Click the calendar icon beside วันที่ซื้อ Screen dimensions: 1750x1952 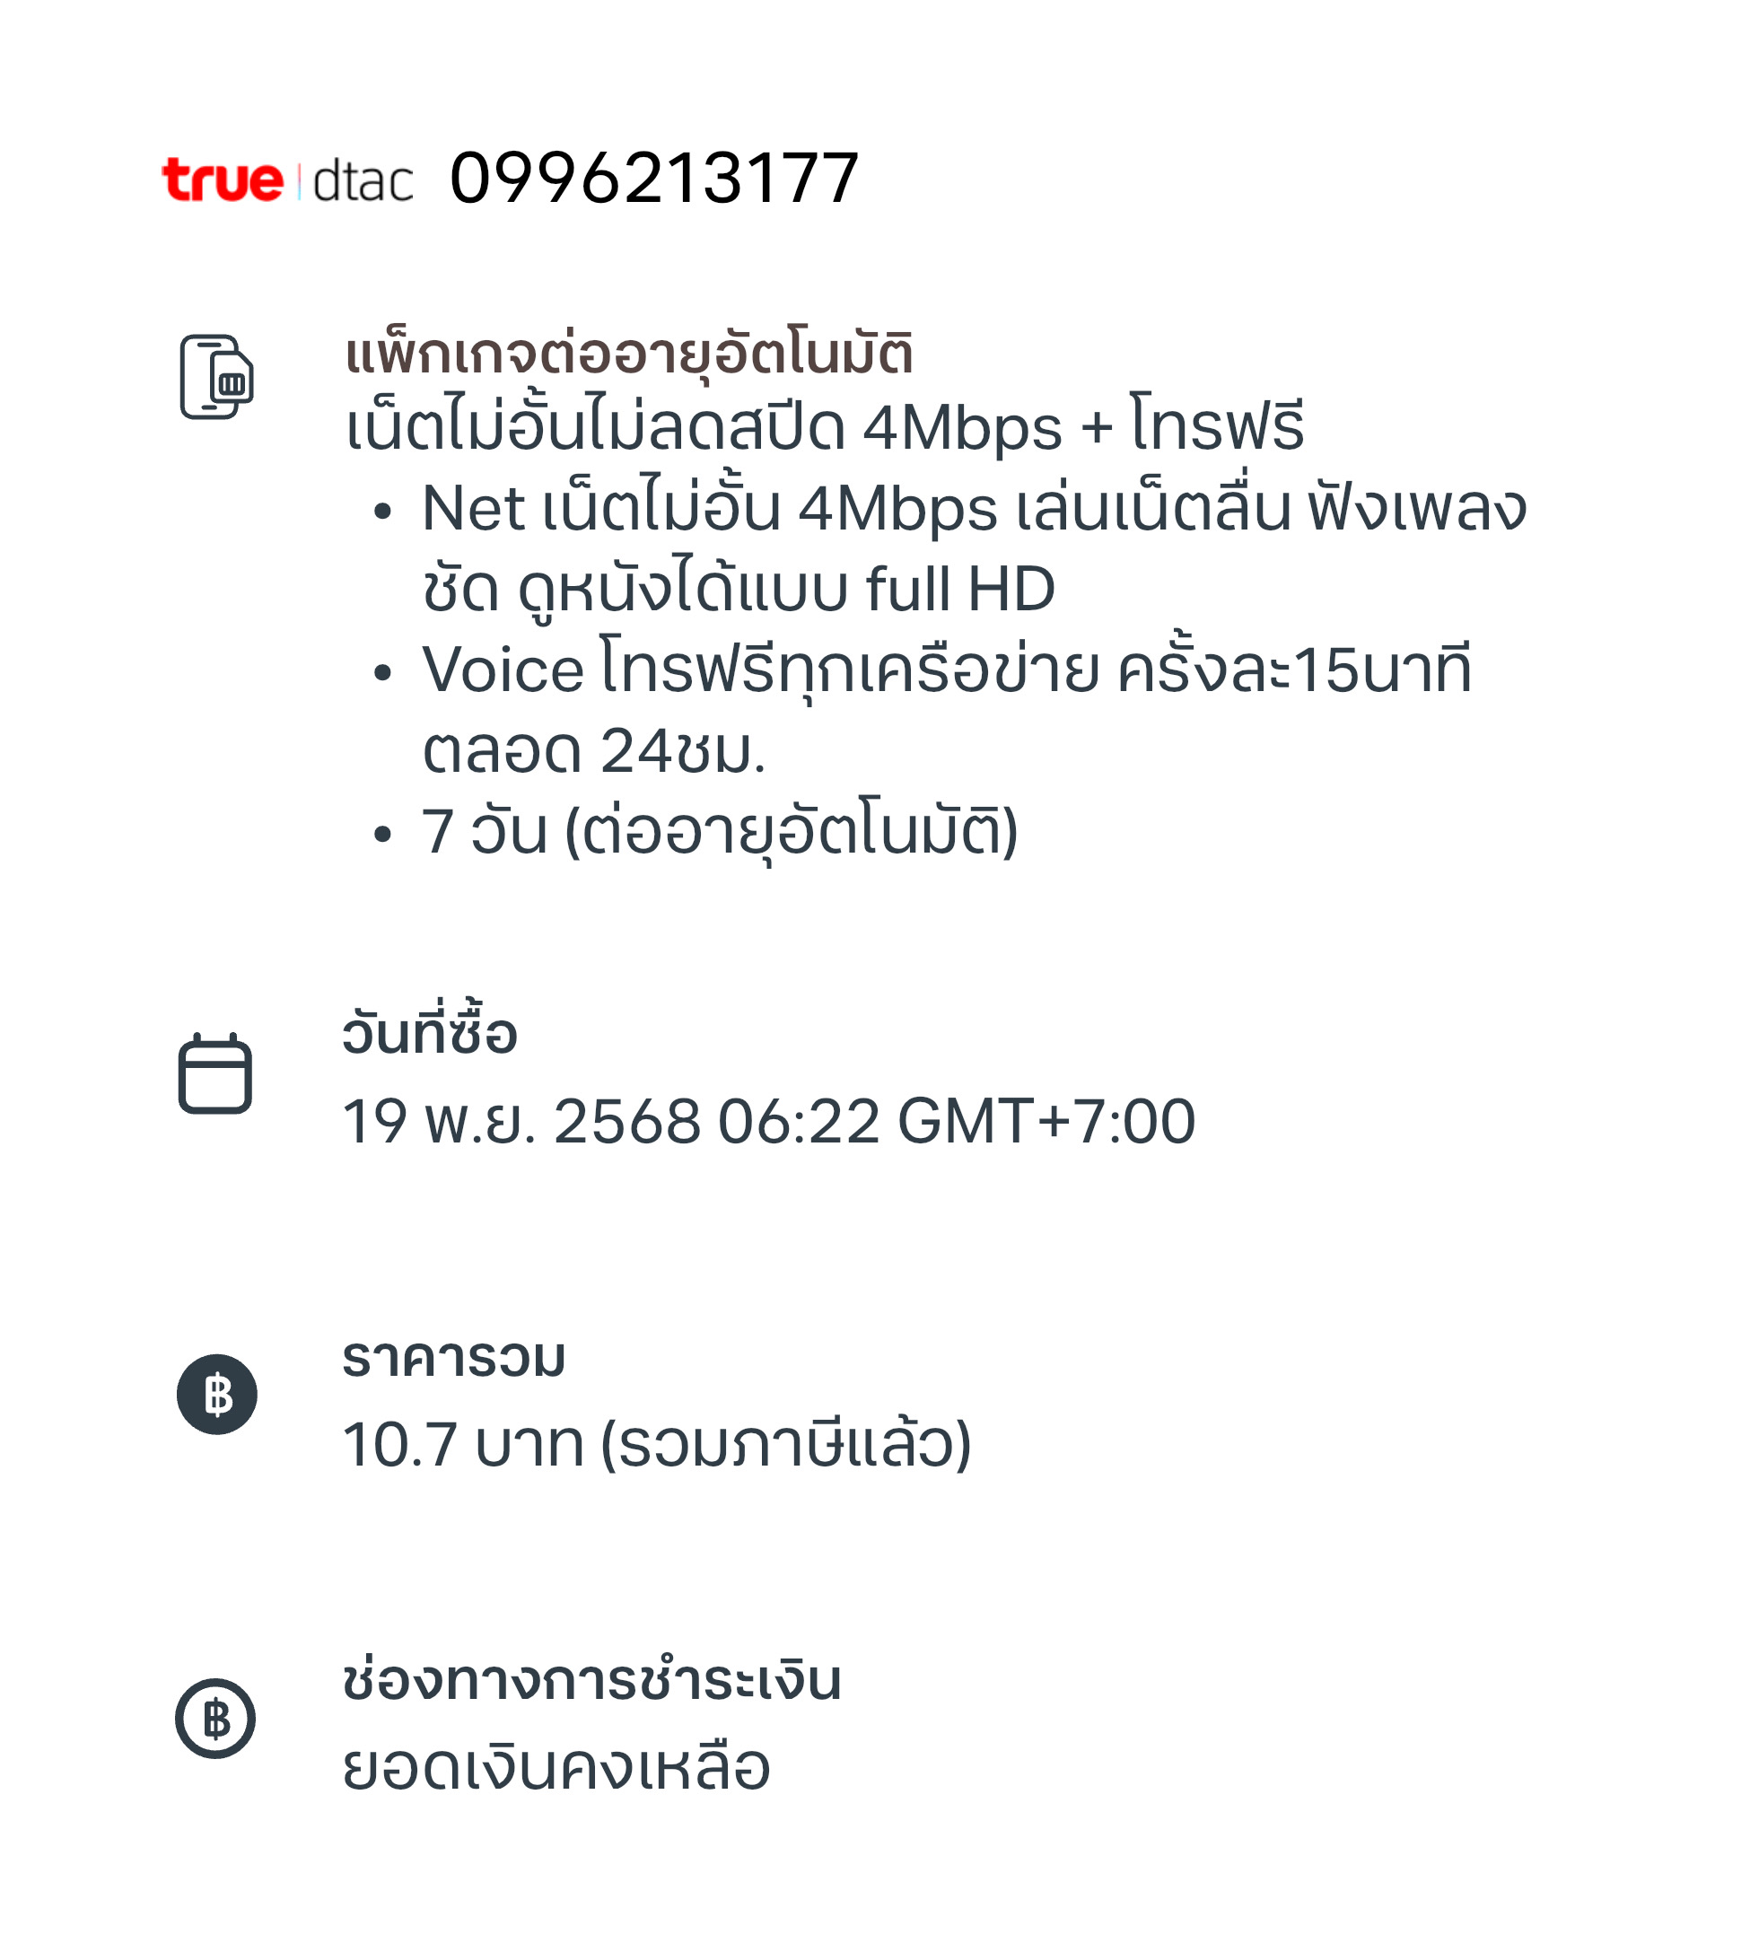coord(215,1073)
